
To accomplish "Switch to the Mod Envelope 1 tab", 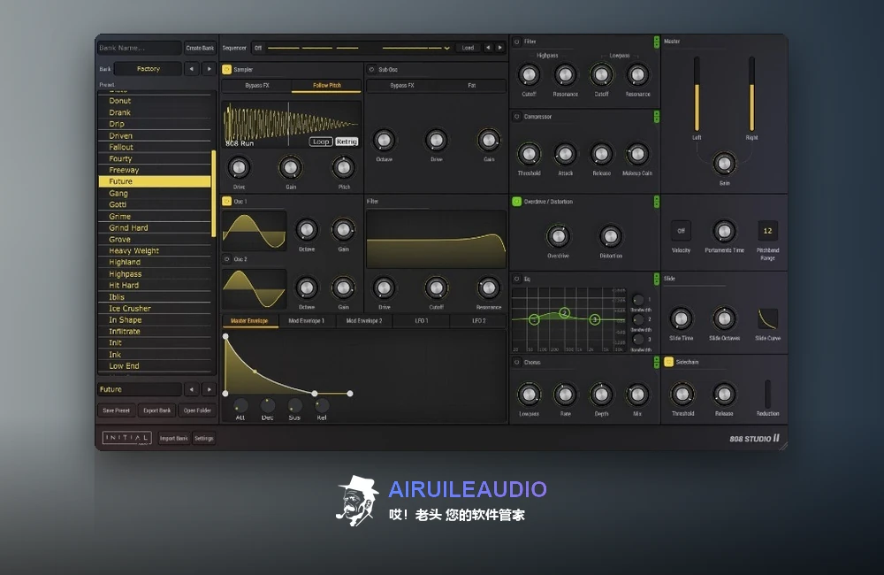I will (x=307, y=321).
